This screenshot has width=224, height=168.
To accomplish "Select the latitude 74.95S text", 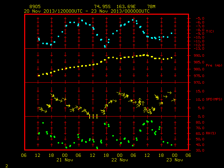I will coord(102,7).
